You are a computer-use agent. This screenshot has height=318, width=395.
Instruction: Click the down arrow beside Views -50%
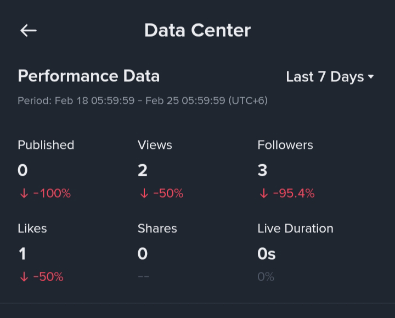(144, 193)
